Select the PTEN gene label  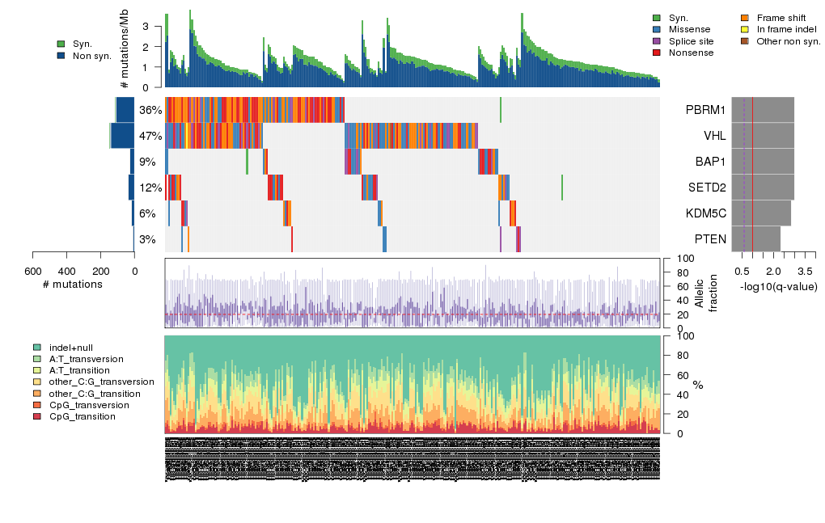click(710, 239)
